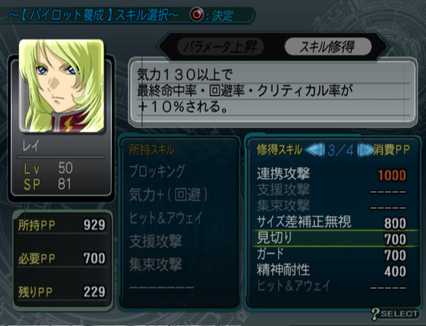Viewport: 426px width, 326px height.
Task: Click the right page arrow beside 3/4
Action: (366, 150)
